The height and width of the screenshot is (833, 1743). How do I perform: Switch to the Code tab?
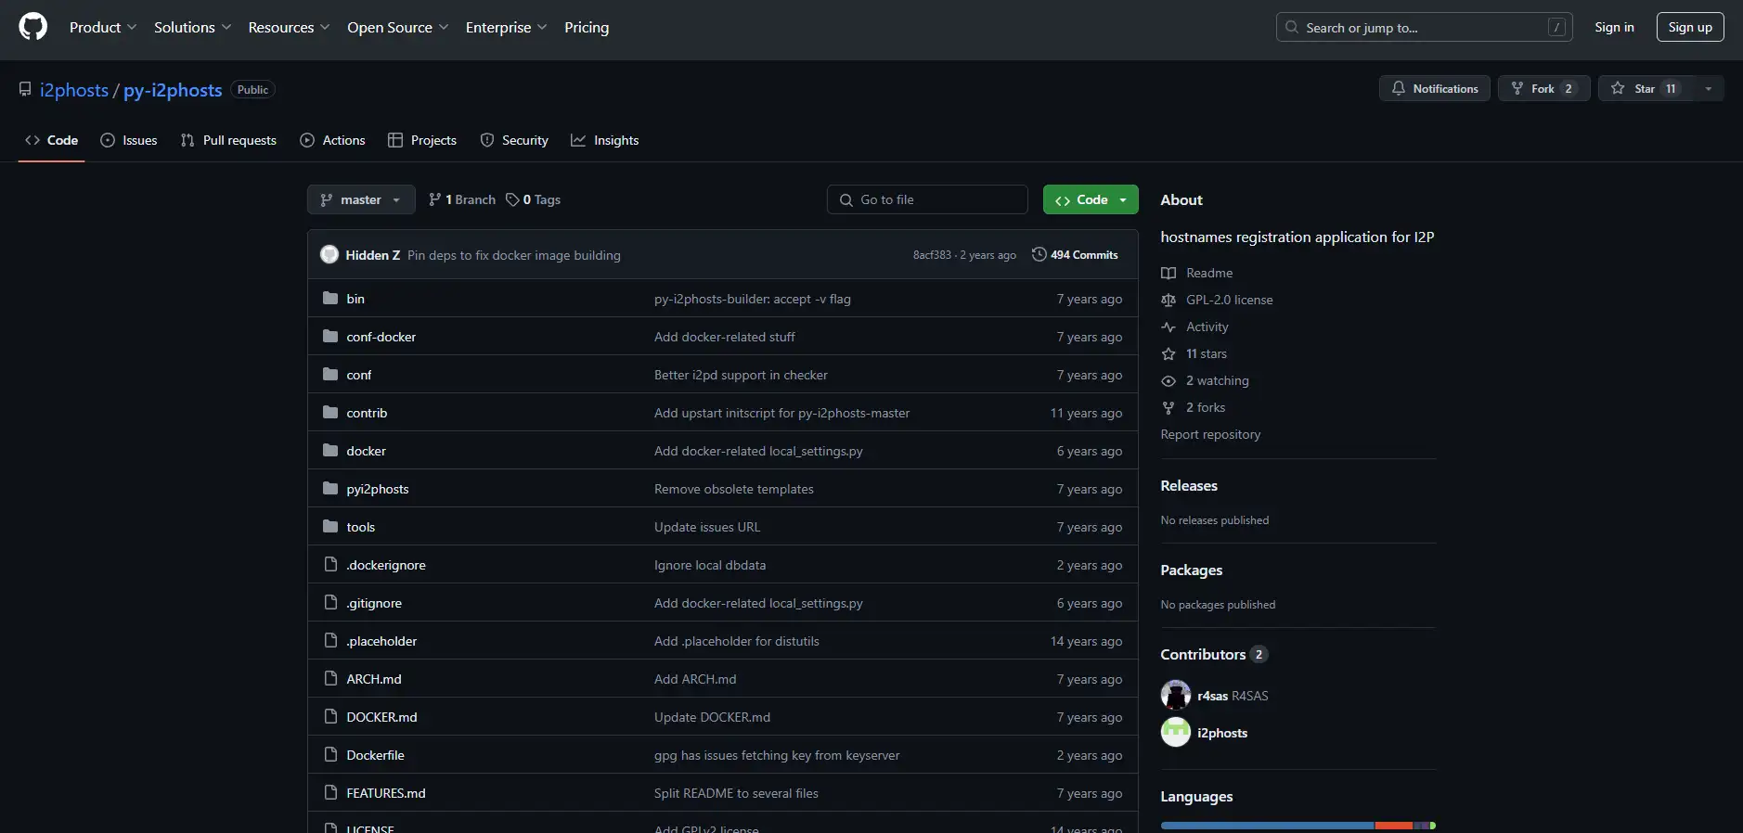point(52,140)
